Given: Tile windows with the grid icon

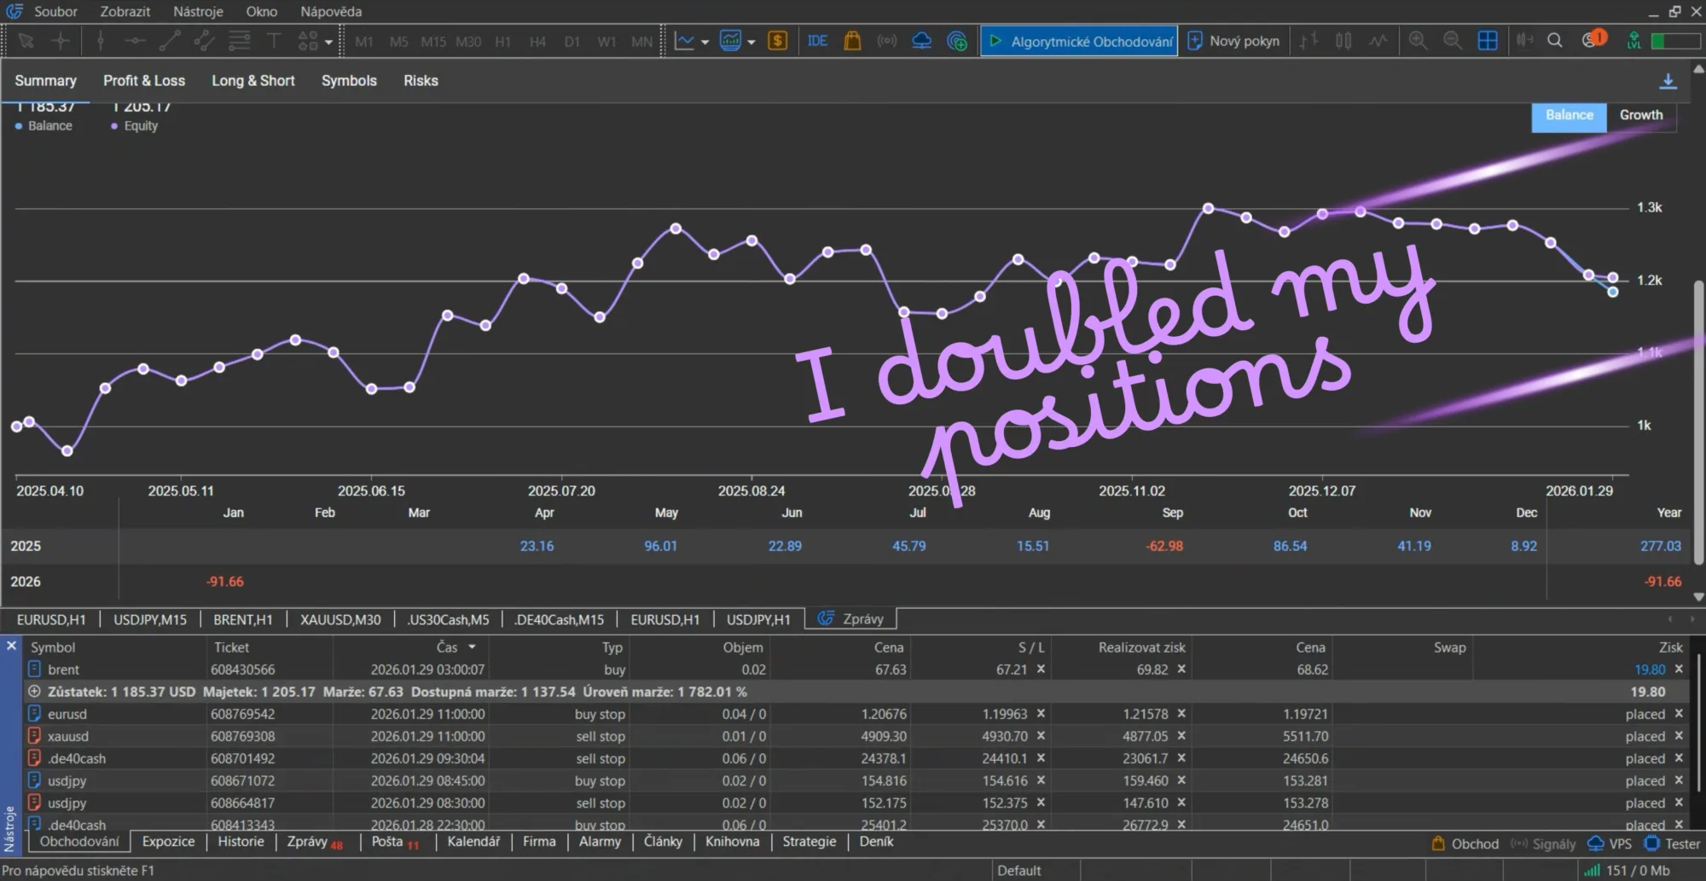Looking at the screenshot, I should click(1487, 41).
